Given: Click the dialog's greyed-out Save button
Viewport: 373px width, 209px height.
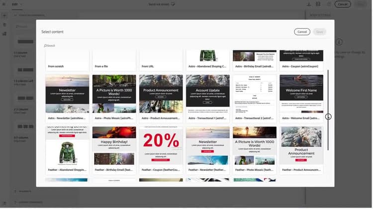Looking at the screenshot, I should [x=319, y=32].
